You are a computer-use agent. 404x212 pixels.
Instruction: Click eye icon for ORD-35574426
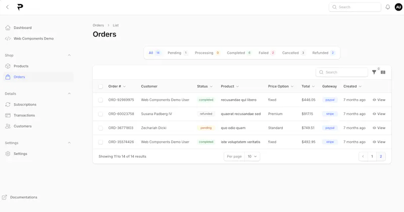click(x=374, y=142)
